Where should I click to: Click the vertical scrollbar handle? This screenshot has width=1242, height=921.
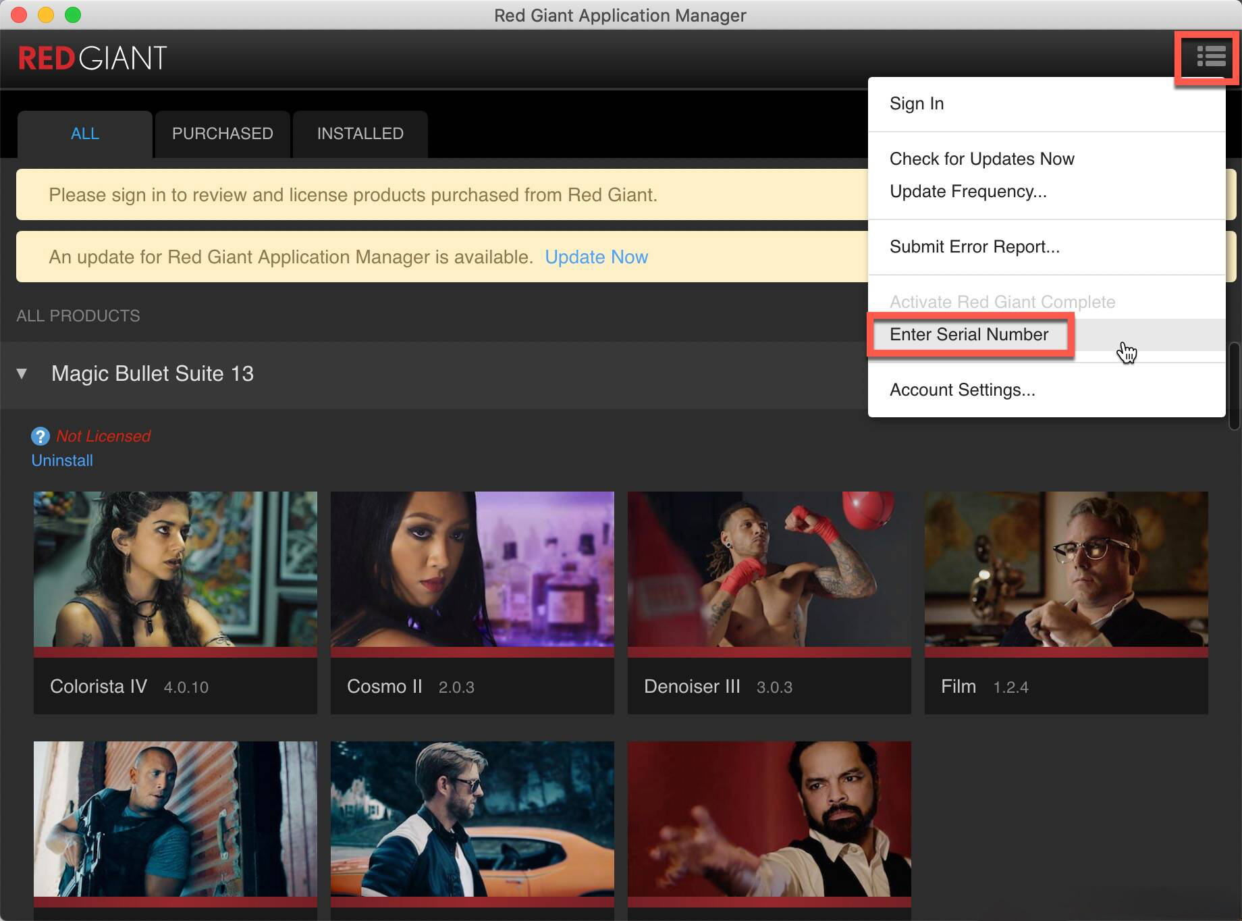[x=1235, y=386]
